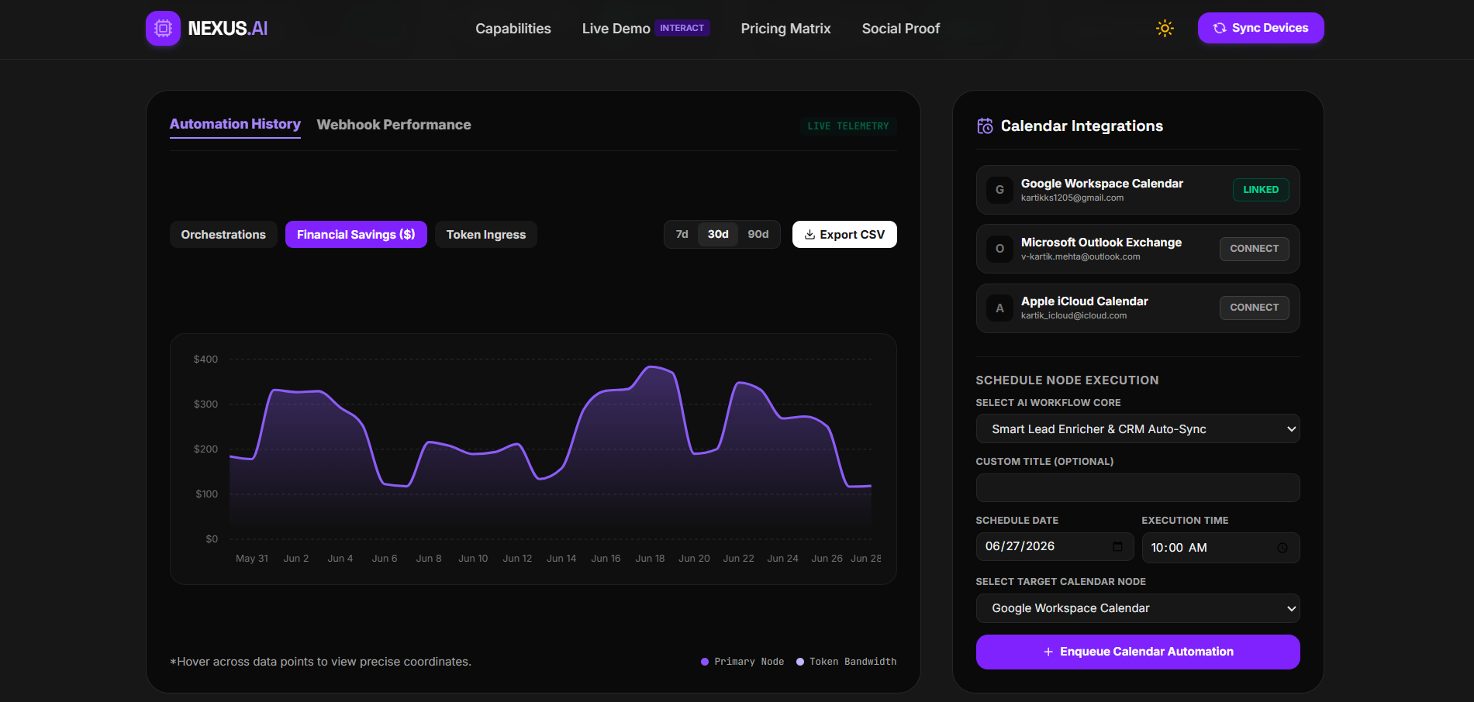The height and width of the screenshot is (702, 1474).
Task: Click the Jun 22 x-axis label
Action: pyautogui.click(x=738, y=558)
